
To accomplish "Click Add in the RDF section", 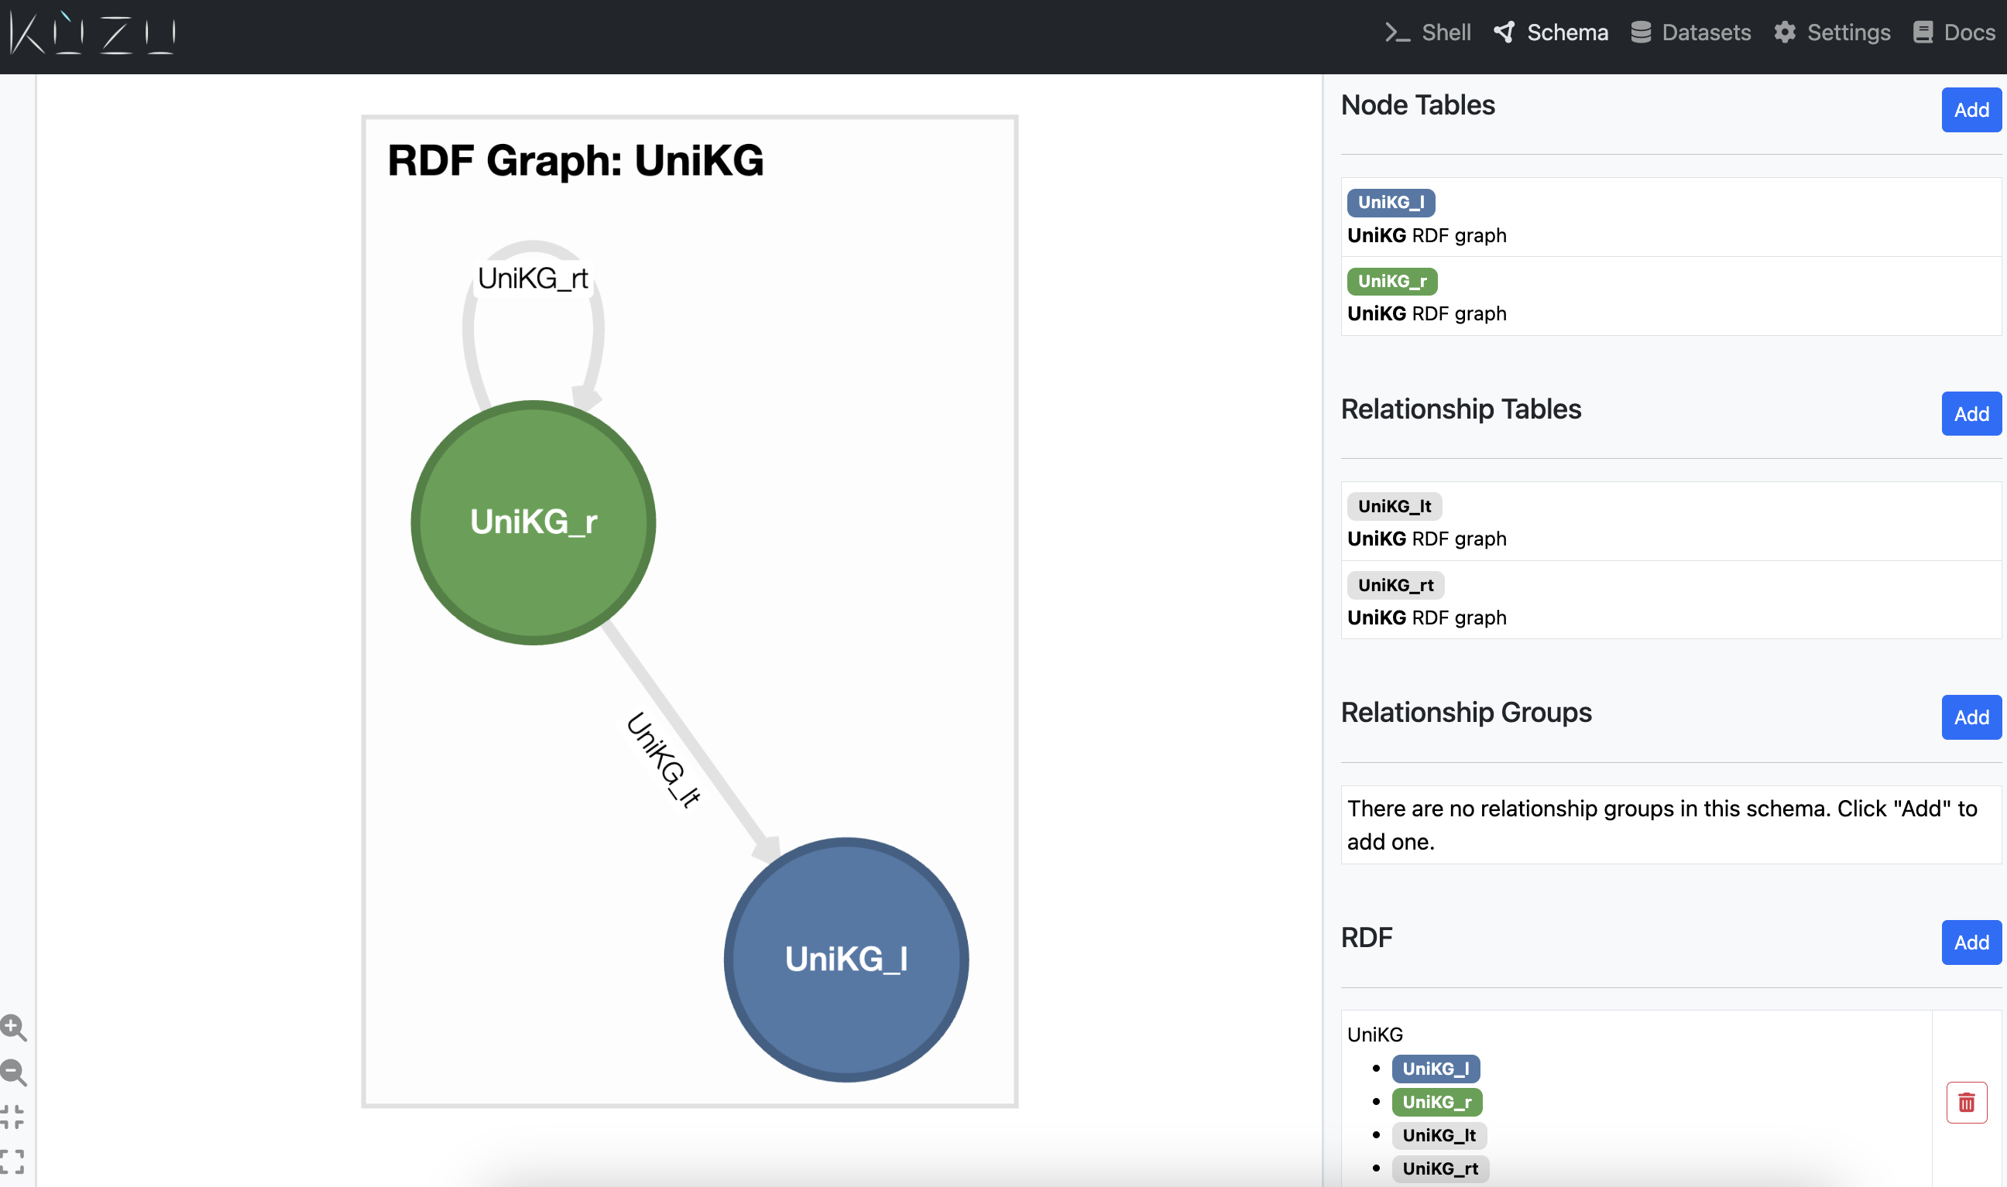I will point(1971,943).
